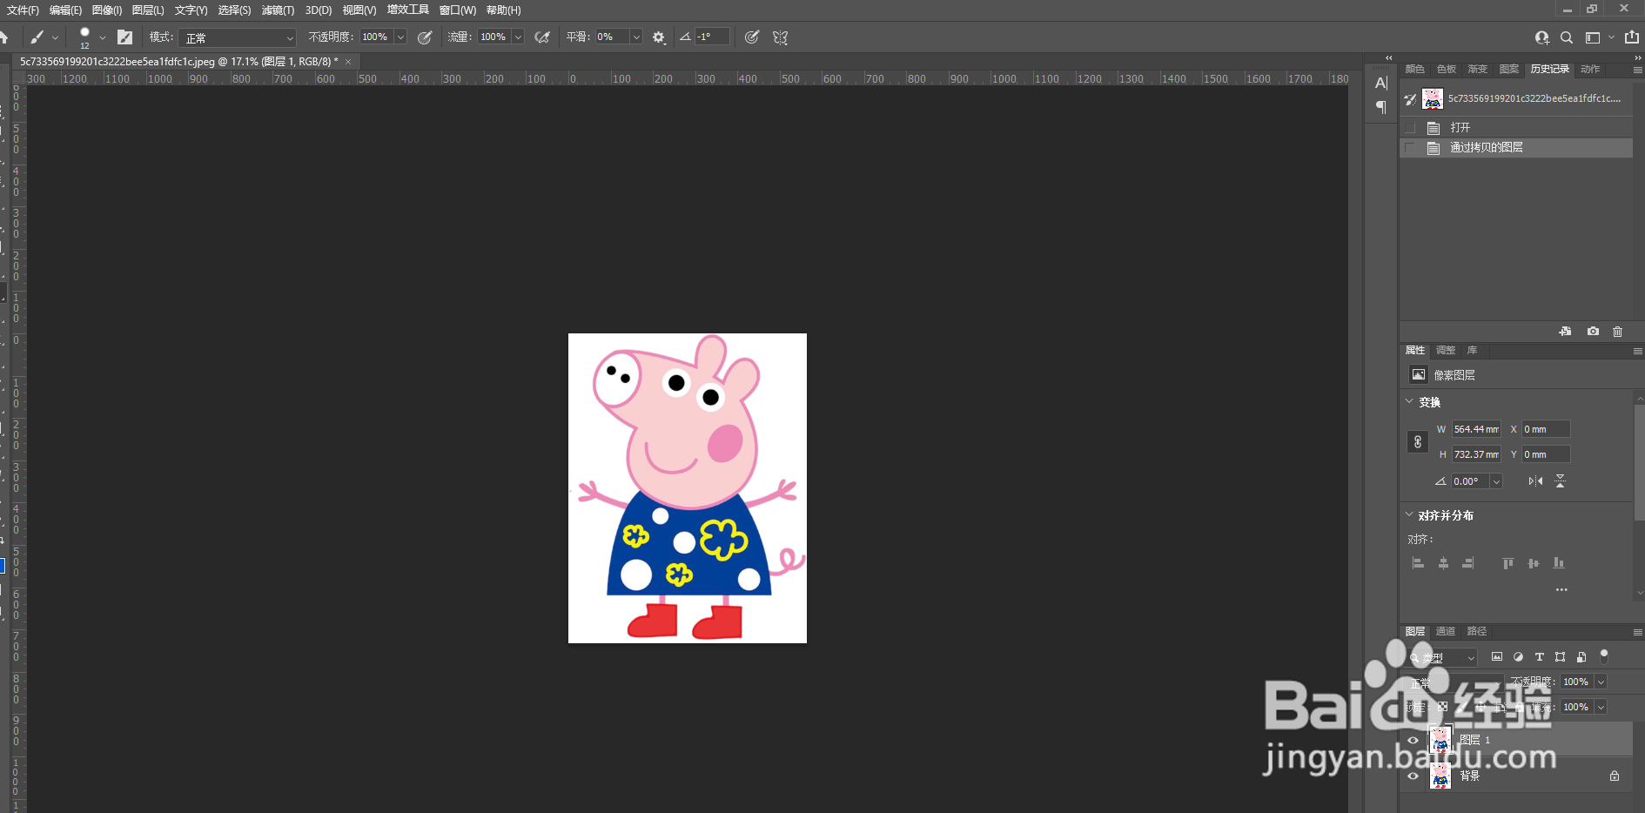Lock transparent pixels in Layers panel
The image size is (1645, 813).
(x=1442, y=707)
